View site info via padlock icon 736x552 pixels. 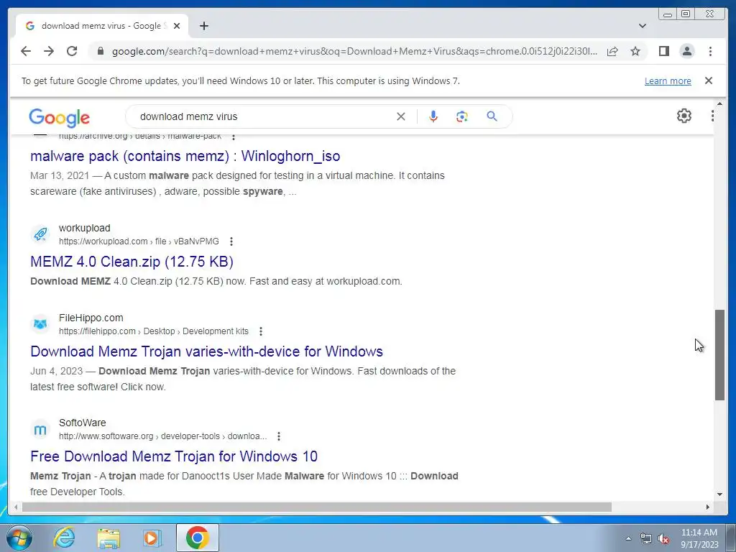tap(100, 51)
